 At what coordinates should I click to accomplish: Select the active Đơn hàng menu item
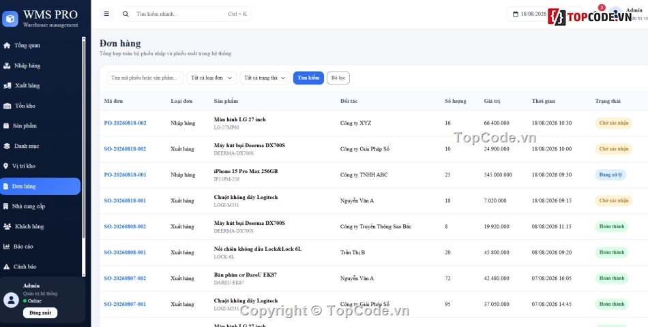pyautogui.click(x=40, y=186)
